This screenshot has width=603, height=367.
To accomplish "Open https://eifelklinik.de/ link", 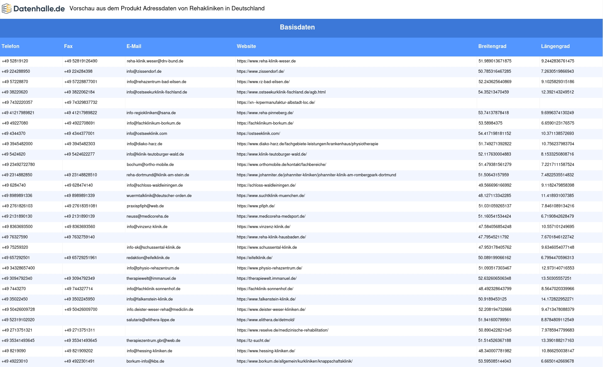I will (254, 258).
